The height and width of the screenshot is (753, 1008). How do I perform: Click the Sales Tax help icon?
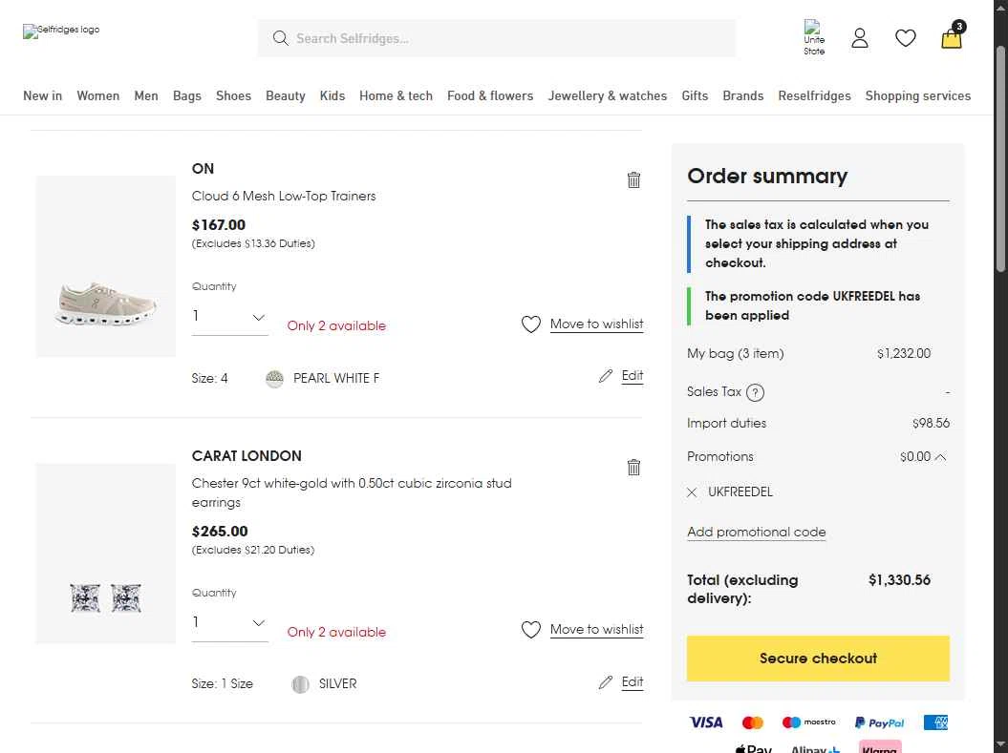756,392
